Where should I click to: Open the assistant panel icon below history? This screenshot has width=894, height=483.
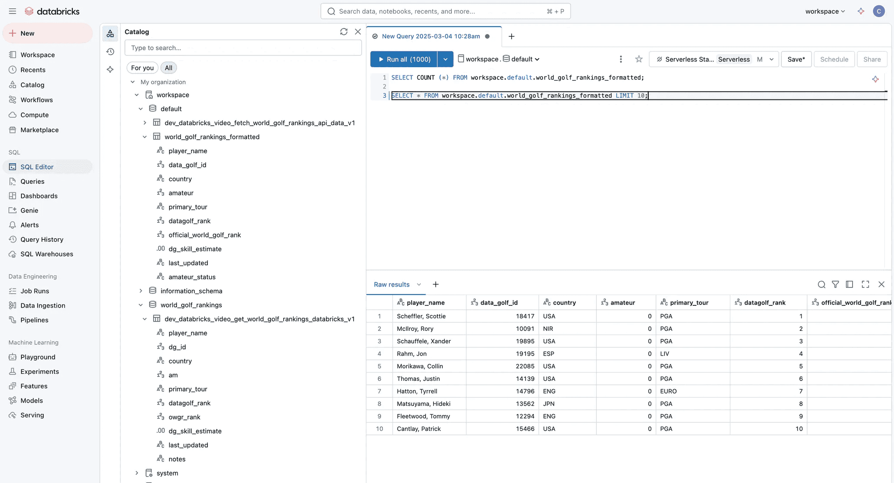coord(110,69)
